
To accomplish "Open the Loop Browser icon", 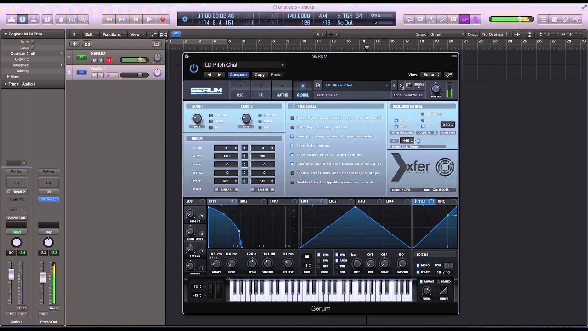I will [565, 19].
